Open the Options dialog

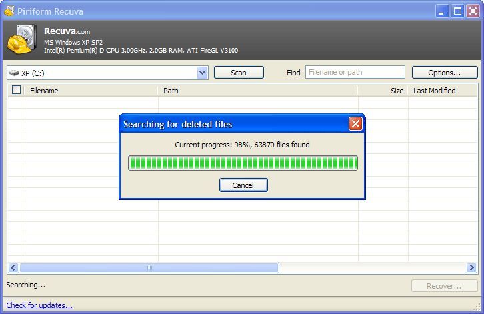[x=445, y=73]
